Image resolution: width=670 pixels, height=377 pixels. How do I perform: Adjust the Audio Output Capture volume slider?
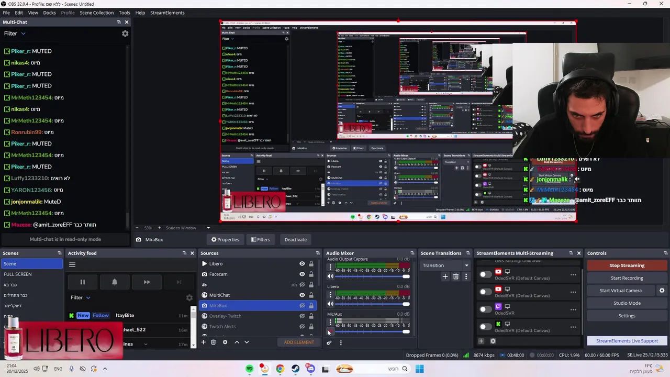(x=373, y=276)
